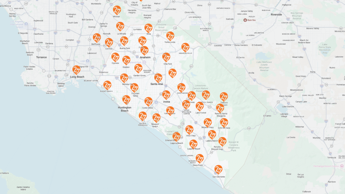The height and width of the screenshot is (194, 345).
Task: Click the Rancho Palos Verdes label
Action: 30,84
